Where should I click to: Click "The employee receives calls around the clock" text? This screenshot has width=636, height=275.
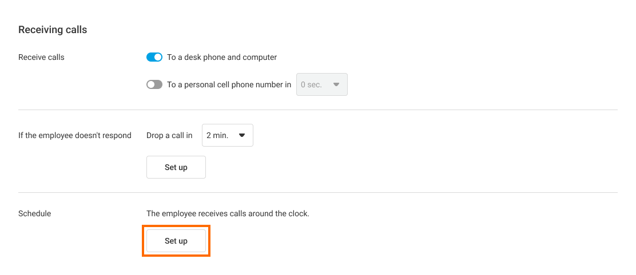point(228,213)
